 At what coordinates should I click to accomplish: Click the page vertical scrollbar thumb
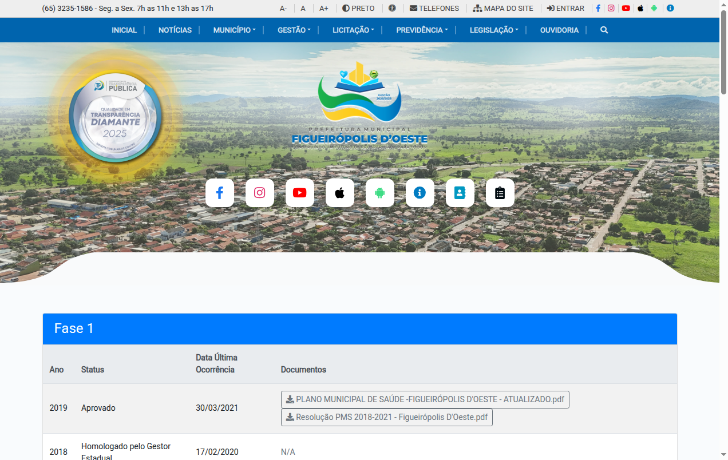click(x=723, y=52)
